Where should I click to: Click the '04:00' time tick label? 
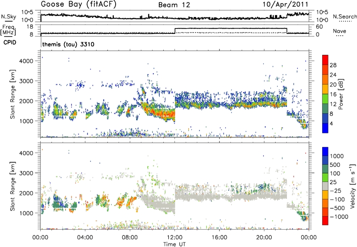coord(85,238)
